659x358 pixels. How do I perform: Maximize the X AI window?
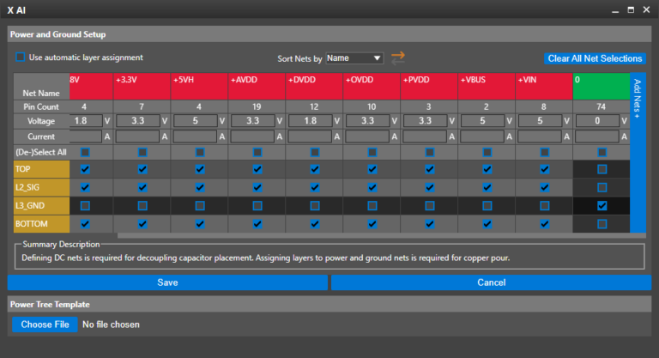tap(631, 10)
